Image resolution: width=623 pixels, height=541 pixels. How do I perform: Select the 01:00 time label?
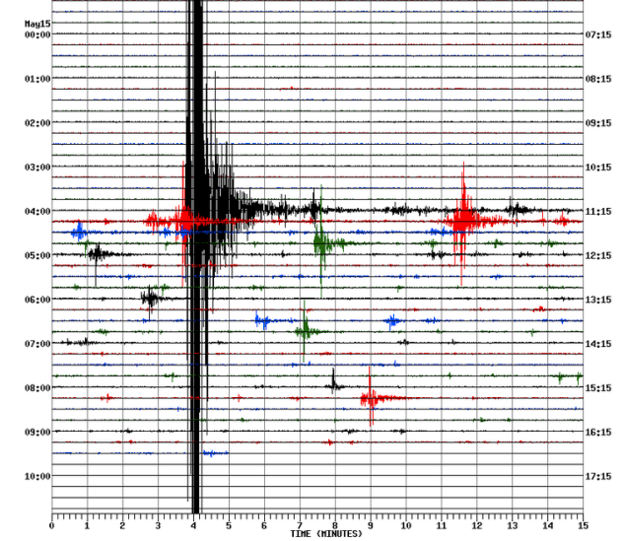tap(37, 79)
